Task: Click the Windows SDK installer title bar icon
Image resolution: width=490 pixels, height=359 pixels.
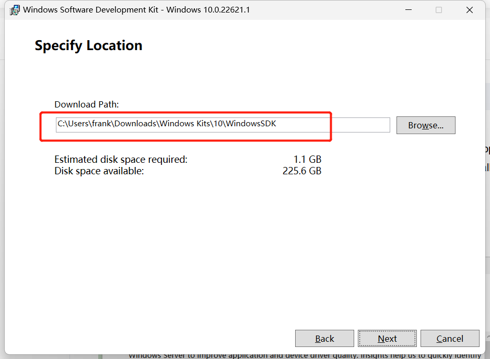Action: click(15, 10)
